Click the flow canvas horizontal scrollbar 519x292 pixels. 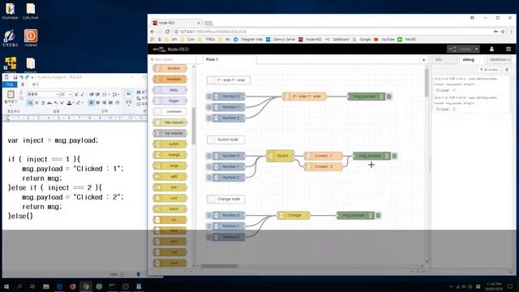[x=219, y=266]
